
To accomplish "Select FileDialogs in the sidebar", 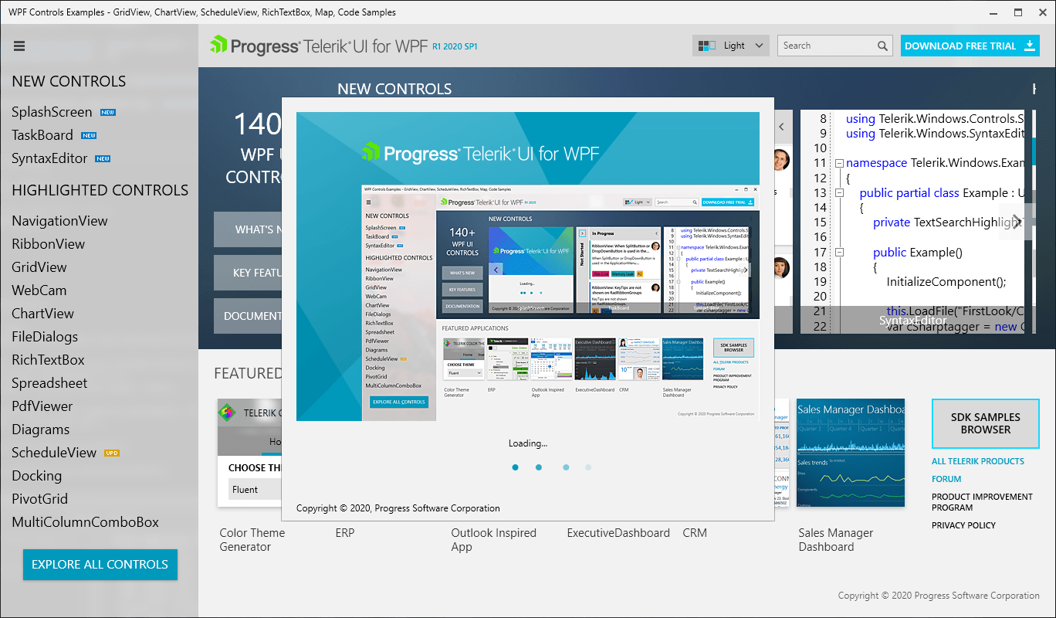I will [x=45, y=337].
